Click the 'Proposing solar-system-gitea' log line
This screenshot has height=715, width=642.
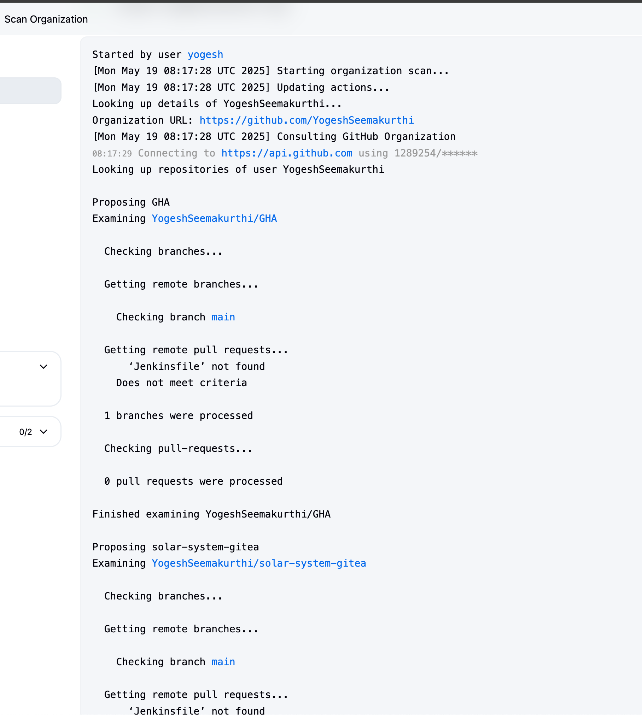175,547
